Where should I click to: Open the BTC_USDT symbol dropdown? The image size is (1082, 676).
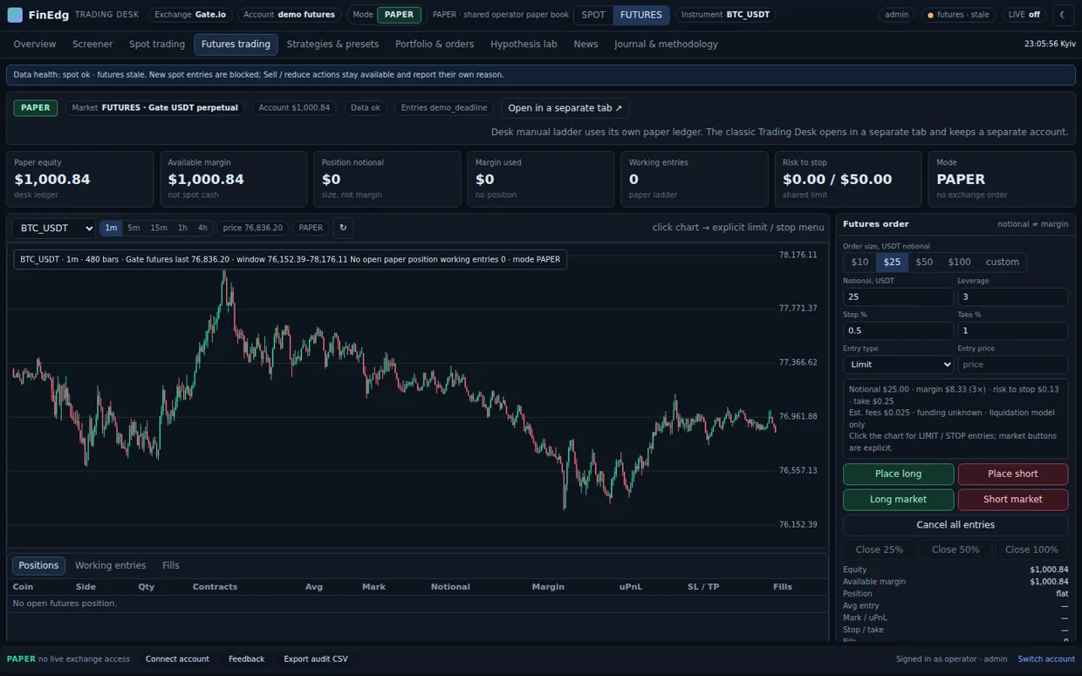point(53,228)
